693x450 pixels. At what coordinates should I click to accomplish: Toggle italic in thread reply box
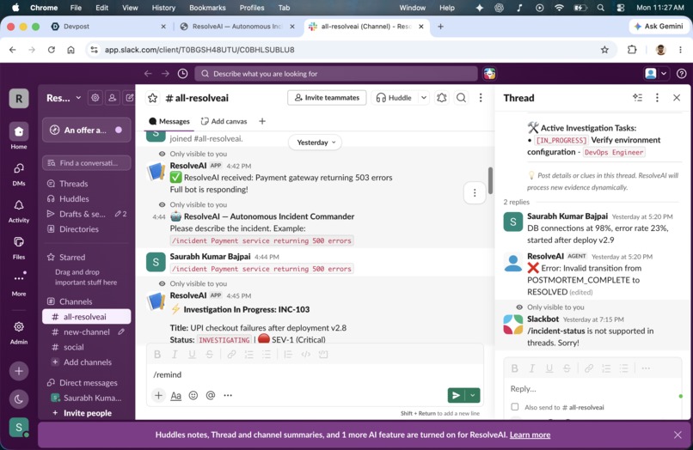point(531,368)
